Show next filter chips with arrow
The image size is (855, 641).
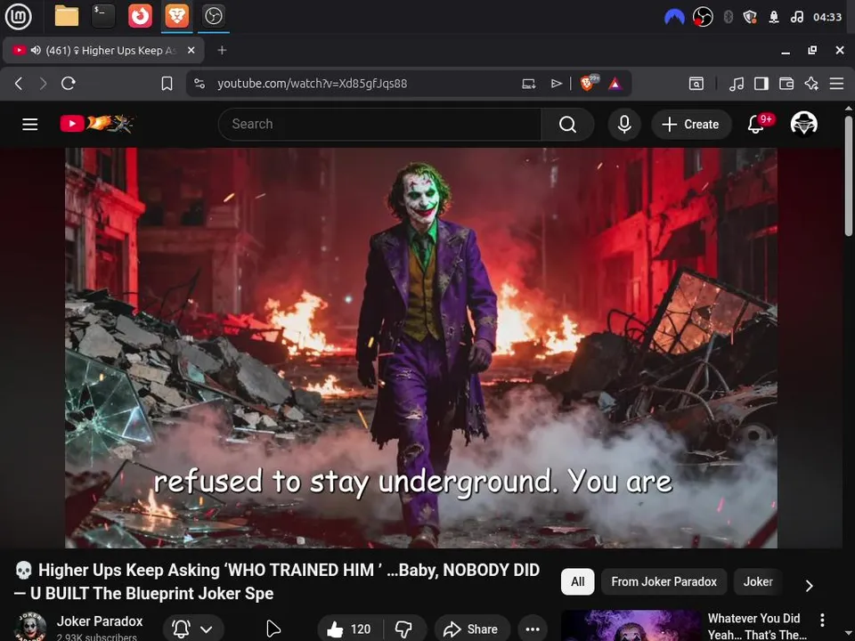pyautogui.click(x=810, y=586)
